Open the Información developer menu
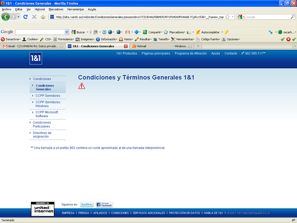This screenshot has width=297, height=223. [106, 39]
